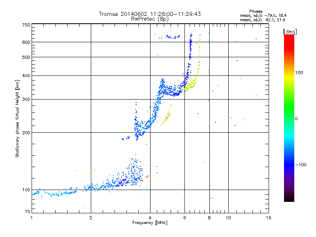Click the '[deg]' colorbar unit label

click(x=290, y=32)
